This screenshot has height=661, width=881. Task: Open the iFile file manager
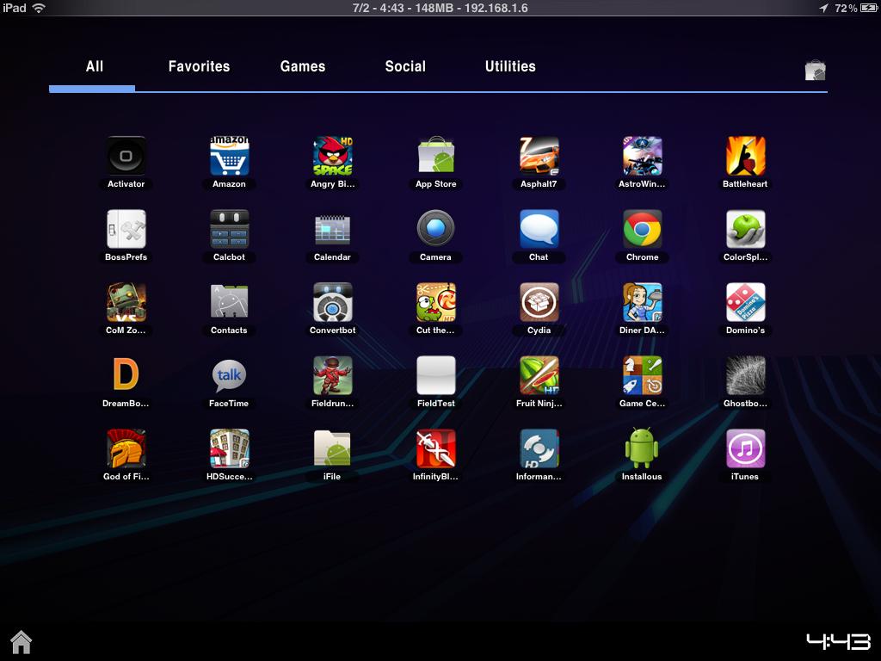click(333, 448)
